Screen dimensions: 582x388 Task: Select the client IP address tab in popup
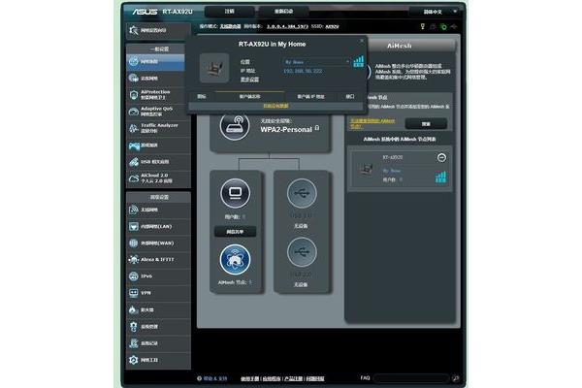pyautogui.click(x=310, y=97)
